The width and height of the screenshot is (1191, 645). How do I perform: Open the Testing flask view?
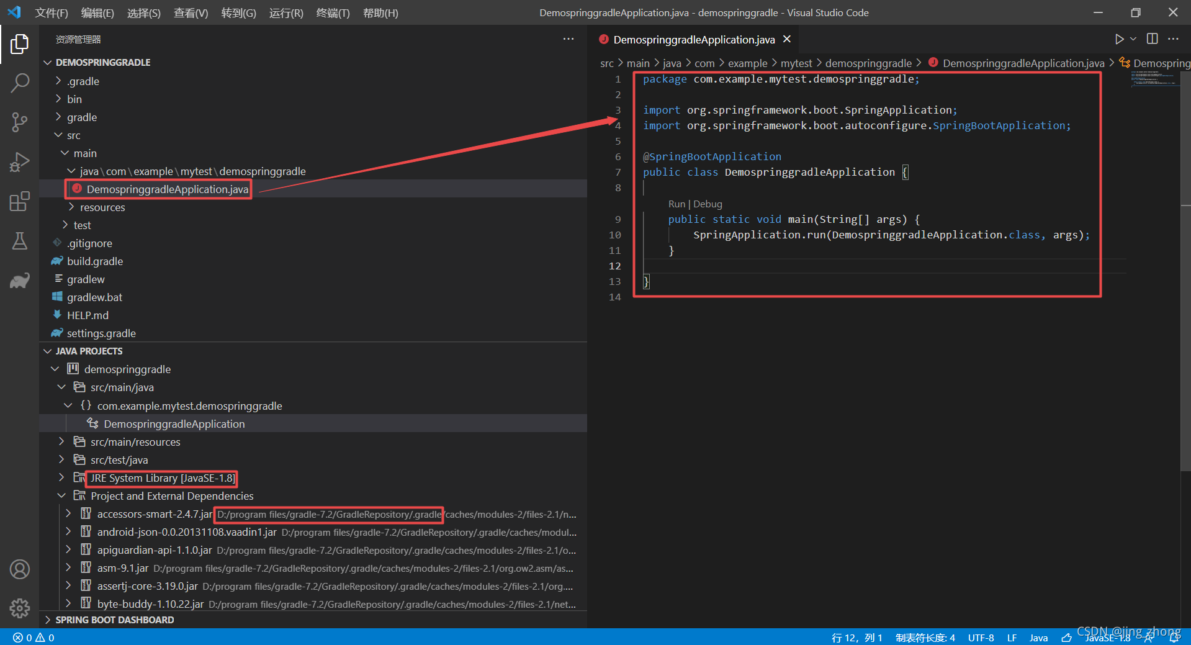coord(20,241)
